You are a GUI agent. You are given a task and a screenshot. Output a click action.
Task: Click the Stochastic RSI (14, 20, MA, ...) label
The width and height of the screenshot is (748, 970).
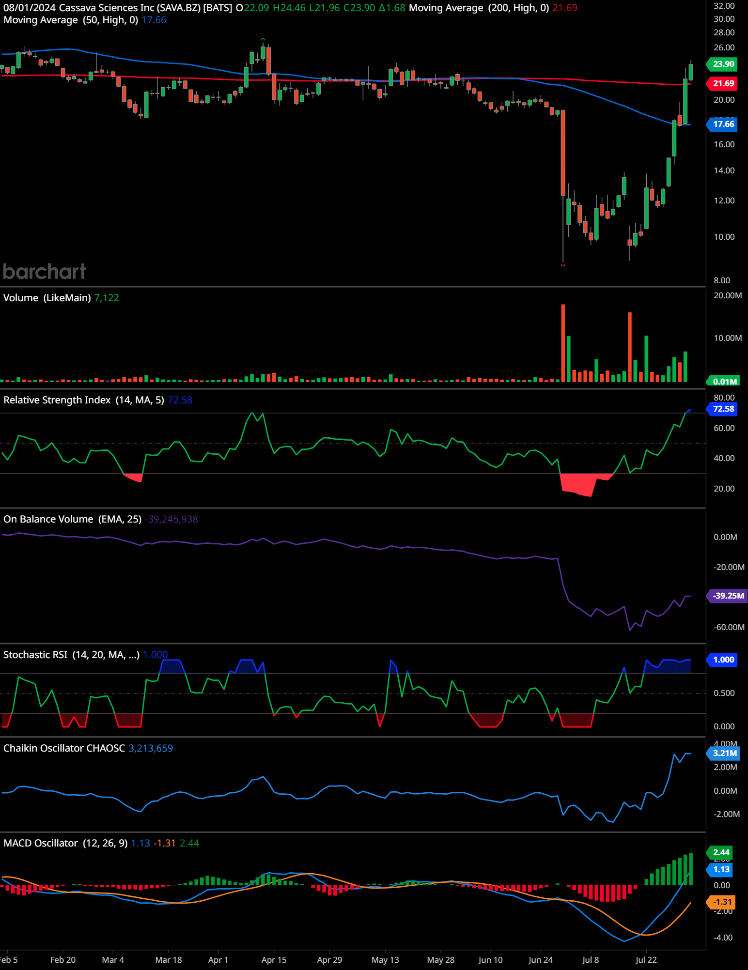pos(71,655)
